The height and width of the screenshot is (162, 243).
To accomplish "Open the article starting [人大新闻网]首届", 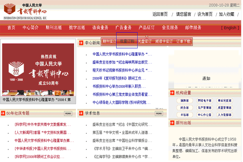I will 43,132.
